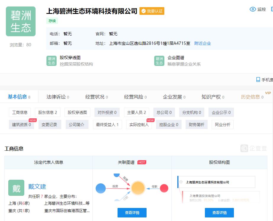
Task: Open 附近企业 link
Action: [203, 43]
